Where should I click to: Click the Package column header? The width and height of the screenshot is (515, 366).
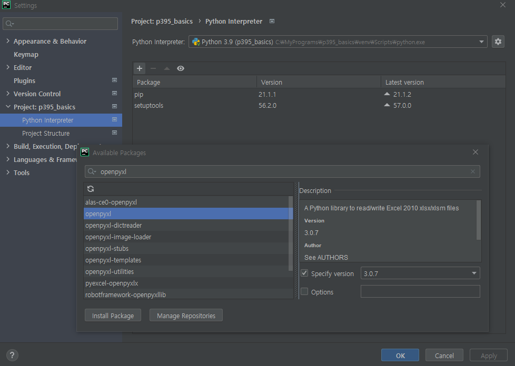click(x=194, y=82)
